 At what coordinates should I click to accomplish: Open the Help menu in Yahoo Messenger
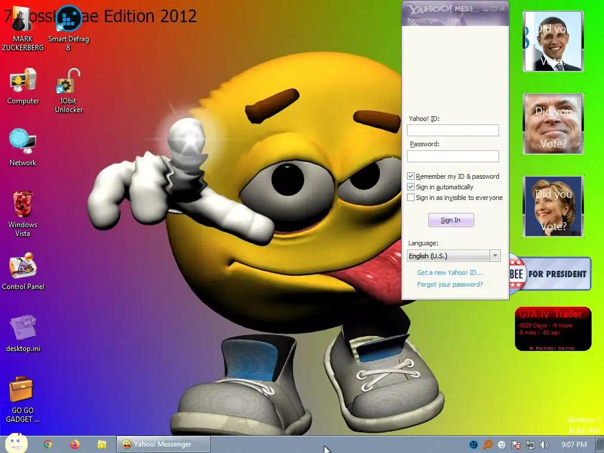pyautogui.click(x=454, y=20)
